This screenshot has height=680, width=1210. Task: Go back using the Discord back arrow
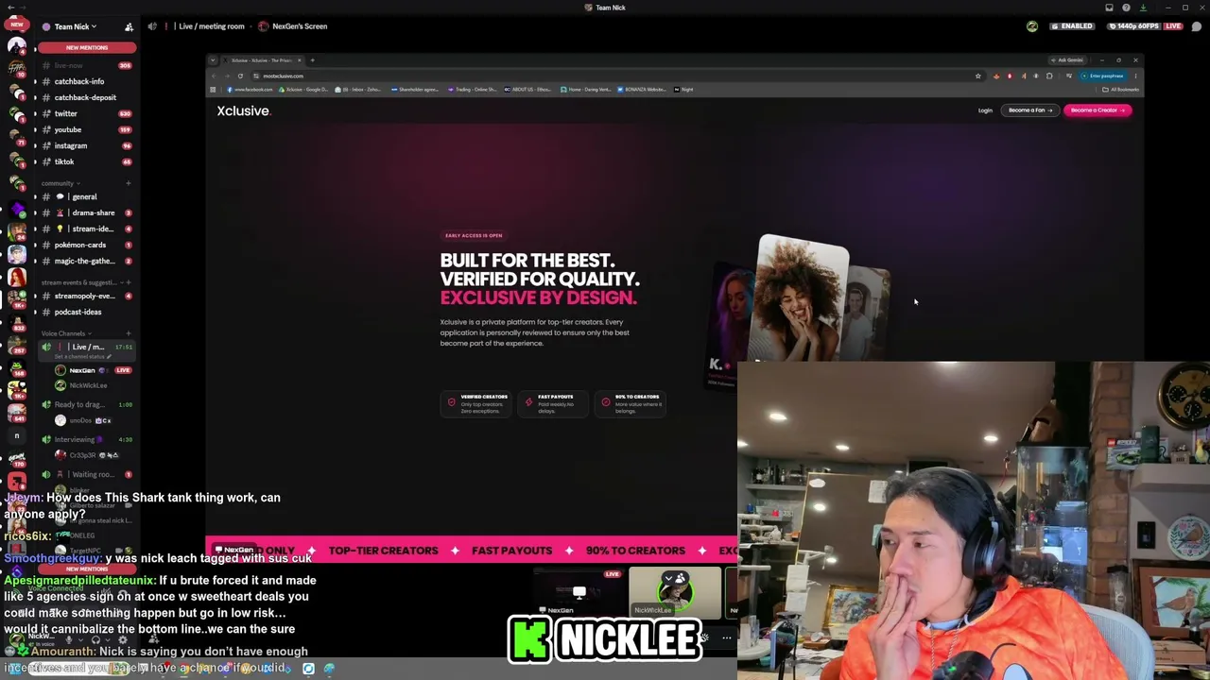9,8
